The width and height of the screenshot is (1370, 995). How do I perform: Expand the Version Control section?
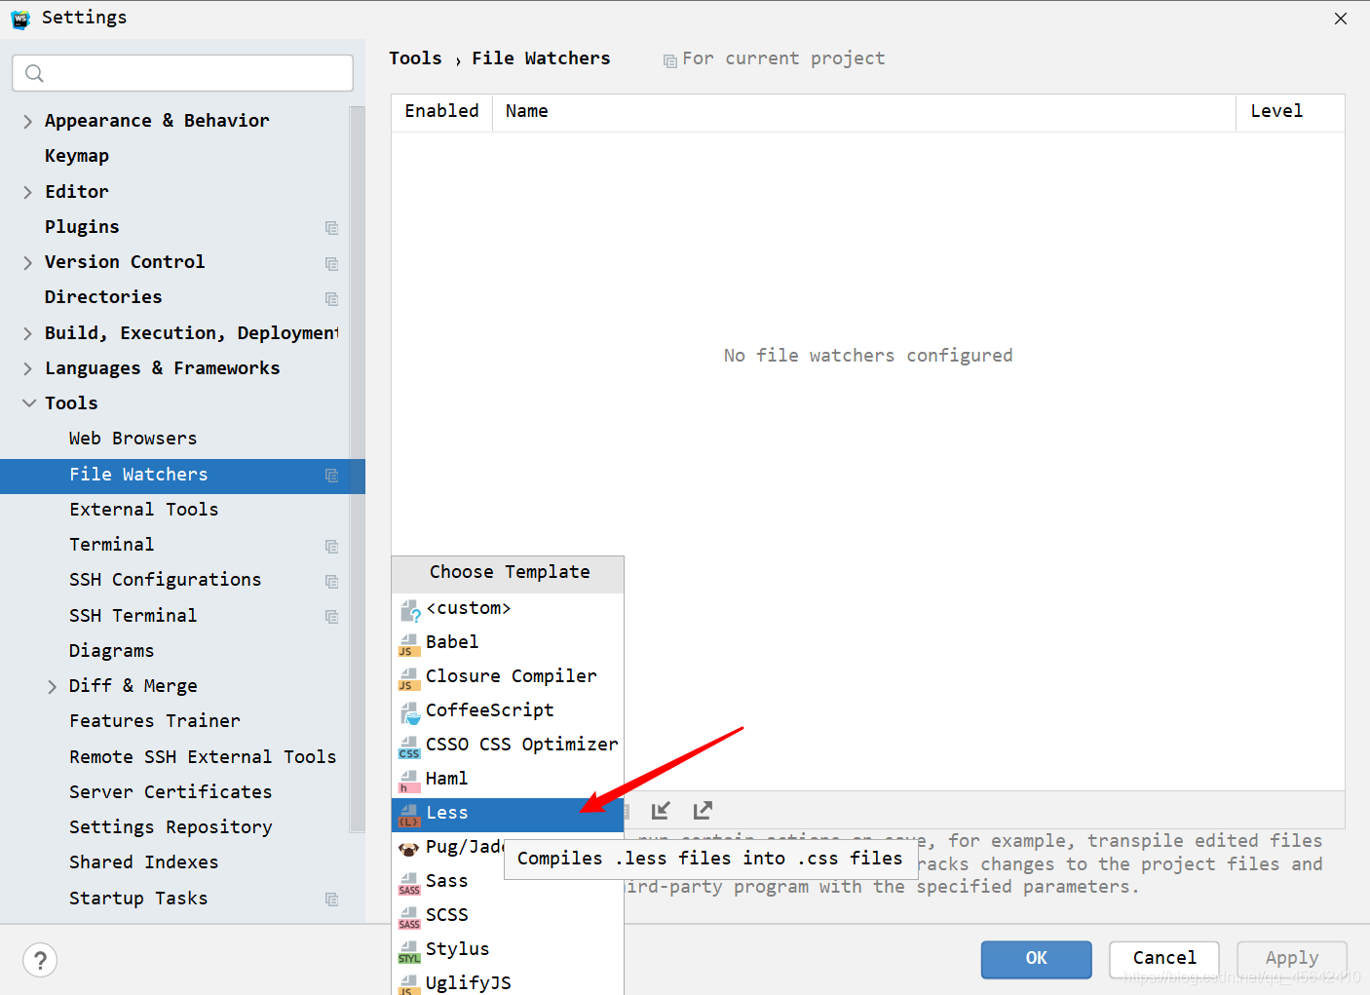(27, 262)
